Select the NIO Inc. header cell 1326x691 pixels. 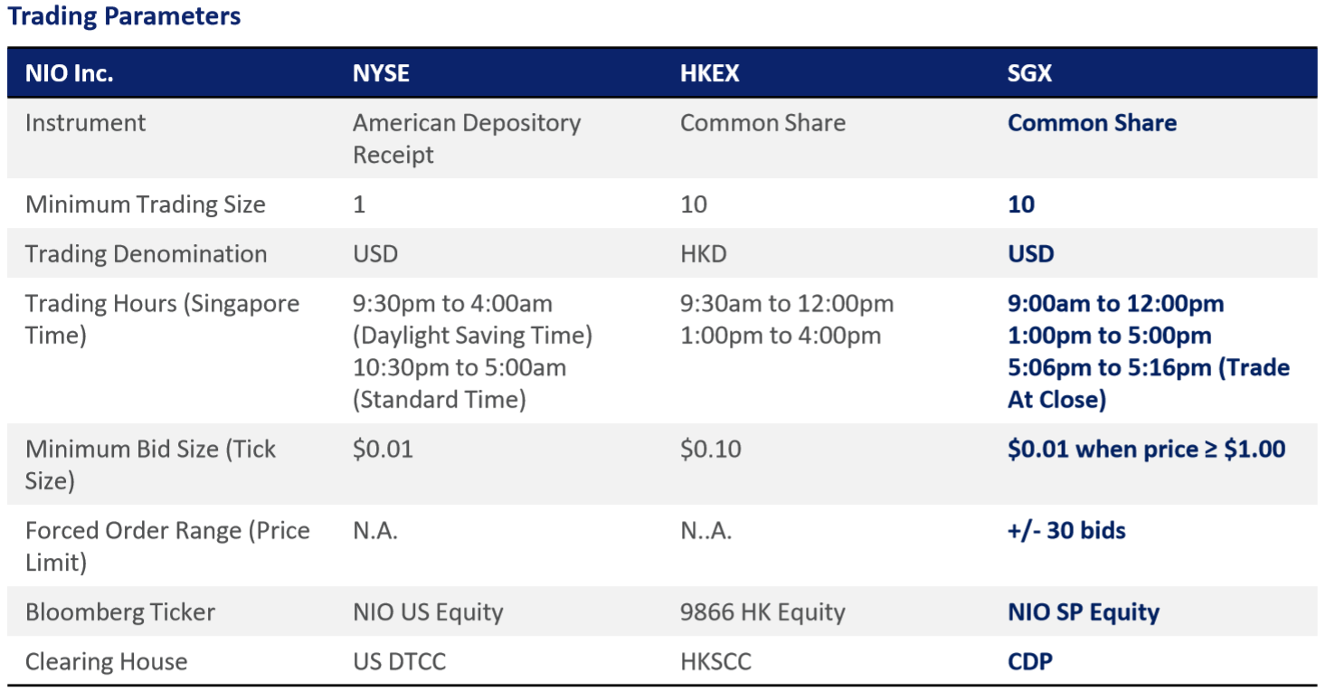click(69, 73)
